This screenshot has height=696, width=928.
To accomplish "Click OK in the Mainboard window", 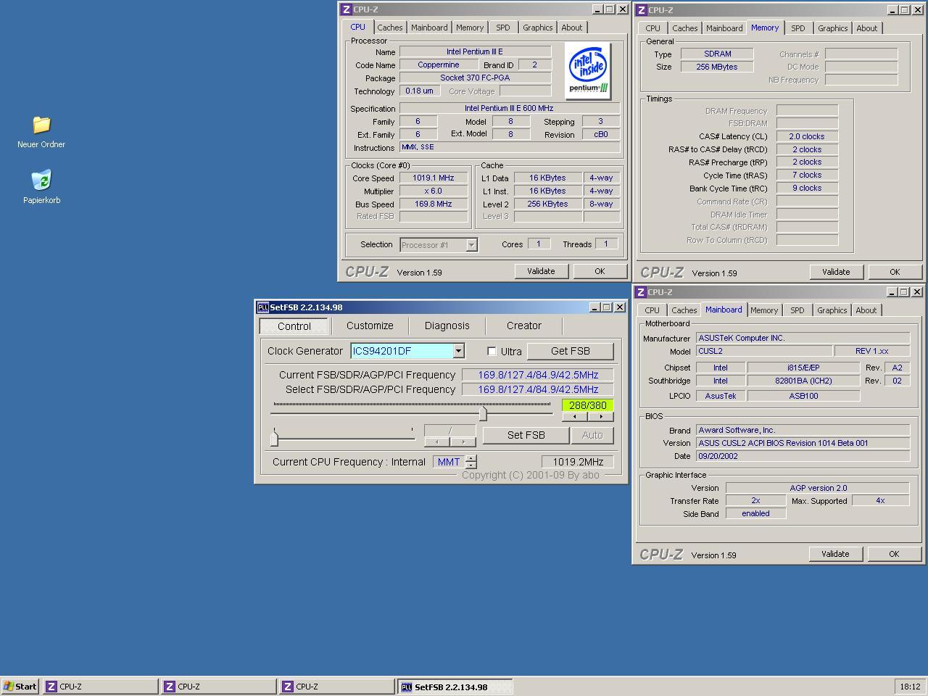I will 894,554.
